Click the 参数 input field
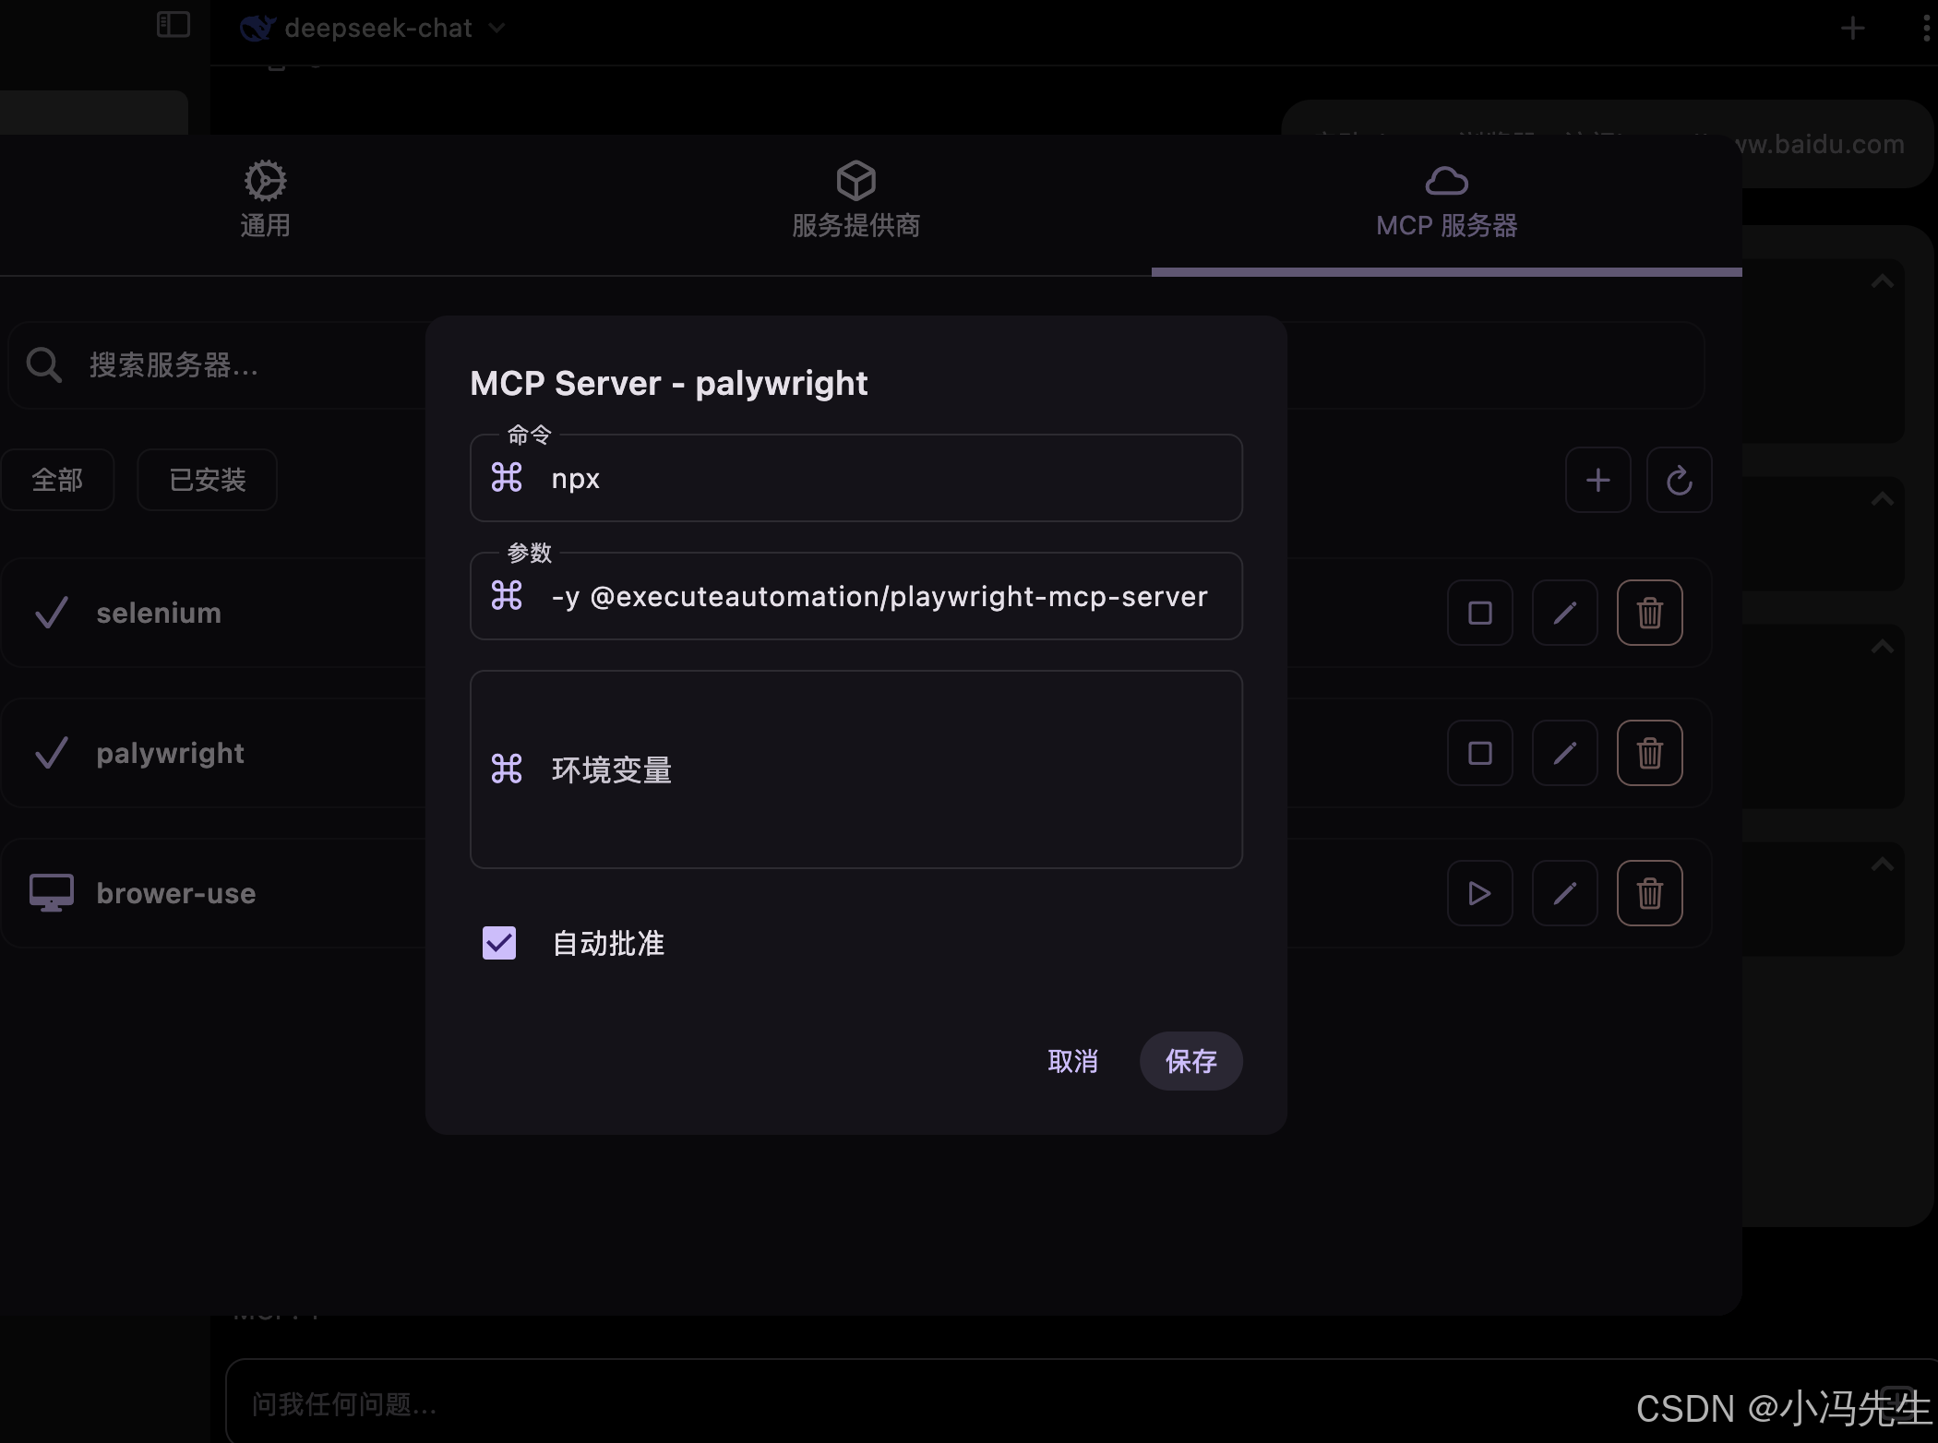 pyautogui.click(x=877, y=597)
